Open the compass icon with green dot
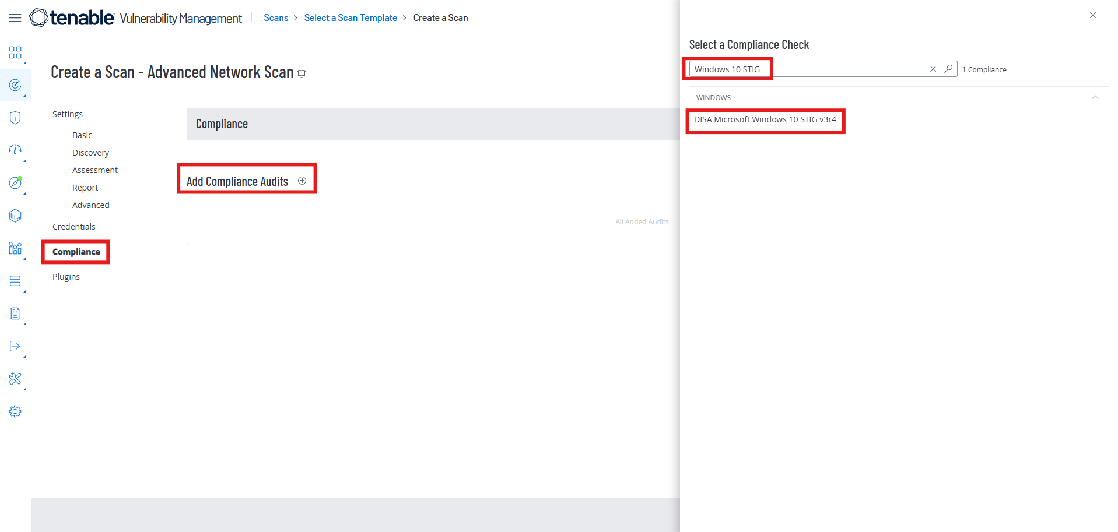The width and height of the screenshot is (1118, 532). [15, 183]
